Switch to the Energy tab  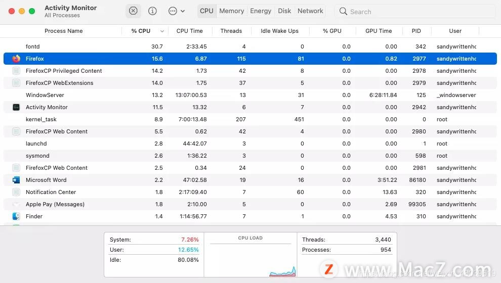tap(261, 11)
